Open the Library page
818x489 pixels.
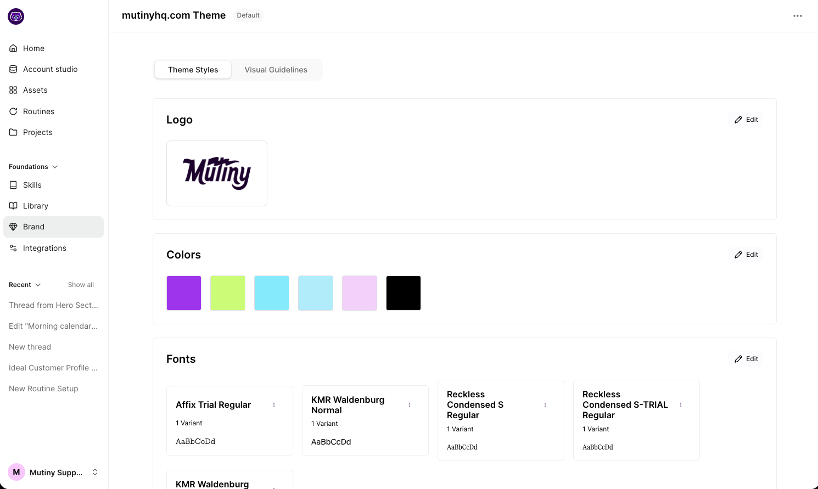(x=53, y=206)
